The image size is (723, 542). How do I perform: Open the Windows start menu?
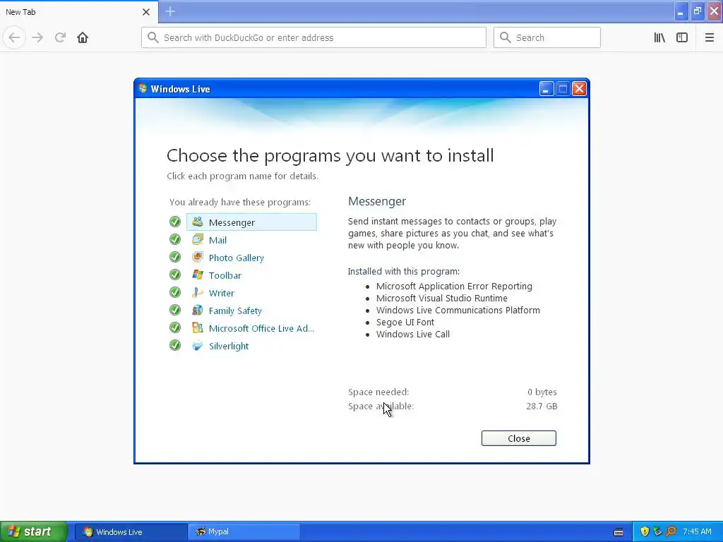[34, 531]
